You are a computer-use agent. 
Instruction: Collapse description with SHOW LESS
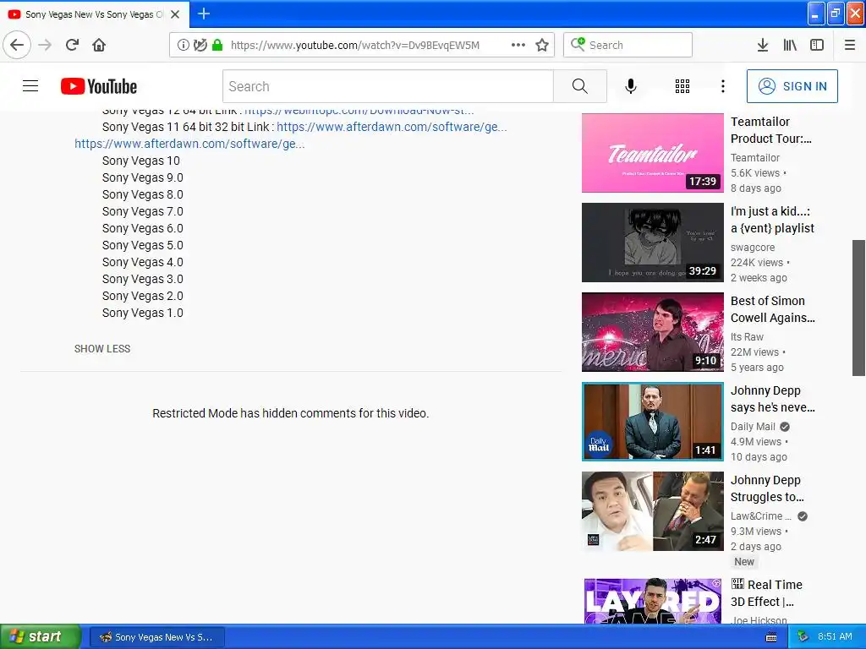pos(102,349)
